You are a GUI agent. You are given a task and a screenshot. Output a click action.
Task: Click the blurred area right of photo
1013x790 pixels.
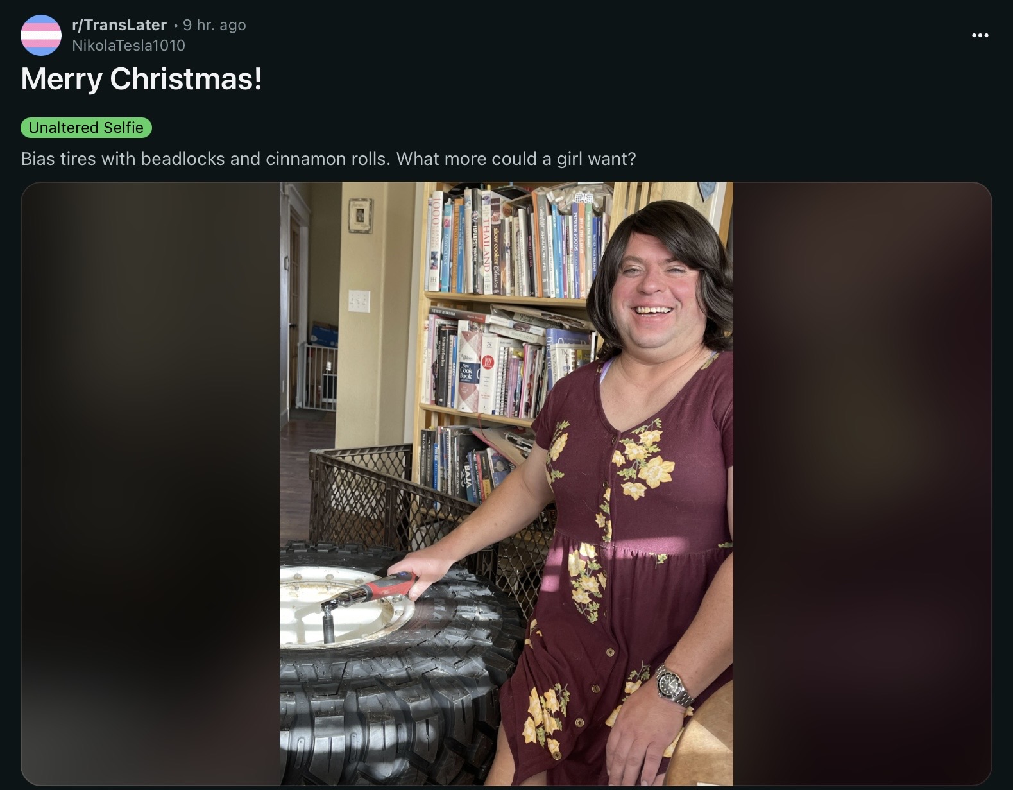tap(862, 484)
